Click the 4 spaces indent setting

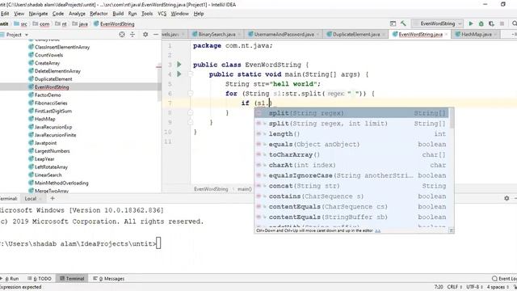[x=498, y=287]
